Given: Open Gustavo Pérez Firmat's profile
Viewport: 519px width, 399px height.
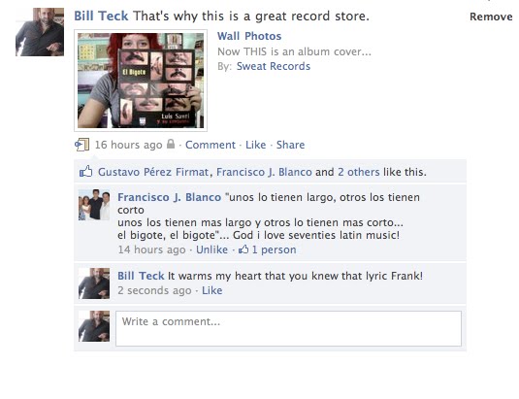Looking at the screenshot, I should [153, 172].
